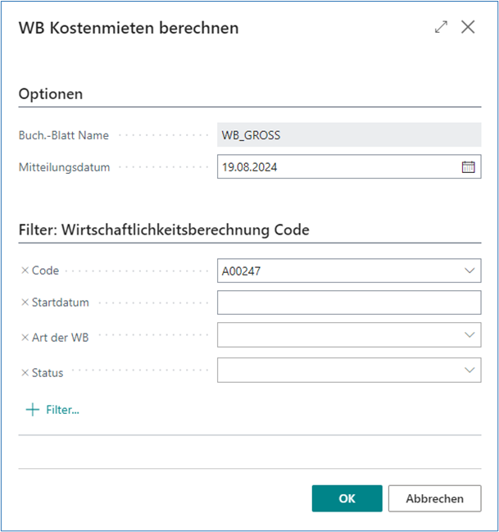The width and height of the screenshot is (499, 532).
Task: Click the Filter... link
Action: coord(62,410)
